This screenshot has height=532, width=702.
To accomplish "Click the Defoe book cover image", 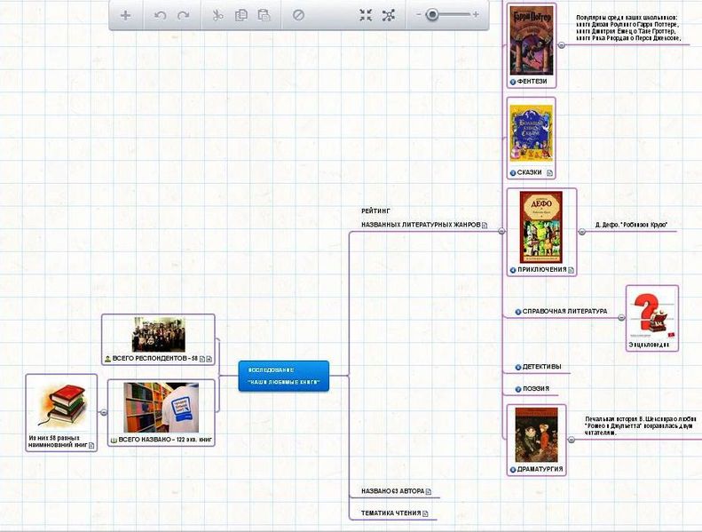I will [x=541, y=226].
